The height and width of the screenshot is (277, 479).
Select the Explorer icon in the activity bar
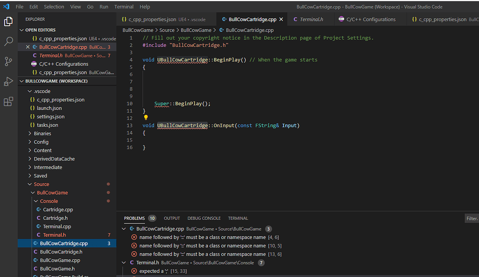point(7,21)
